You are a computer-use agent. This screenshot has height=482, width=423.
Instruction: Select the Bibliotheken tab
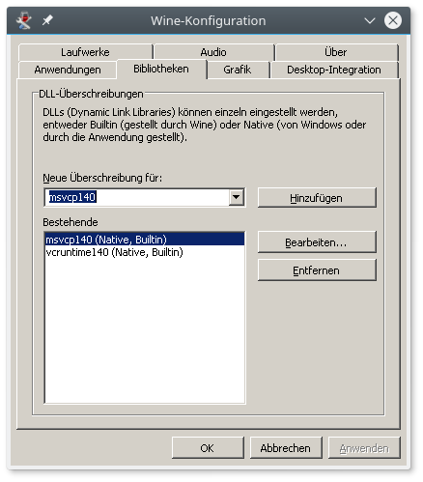pos(161,69)
